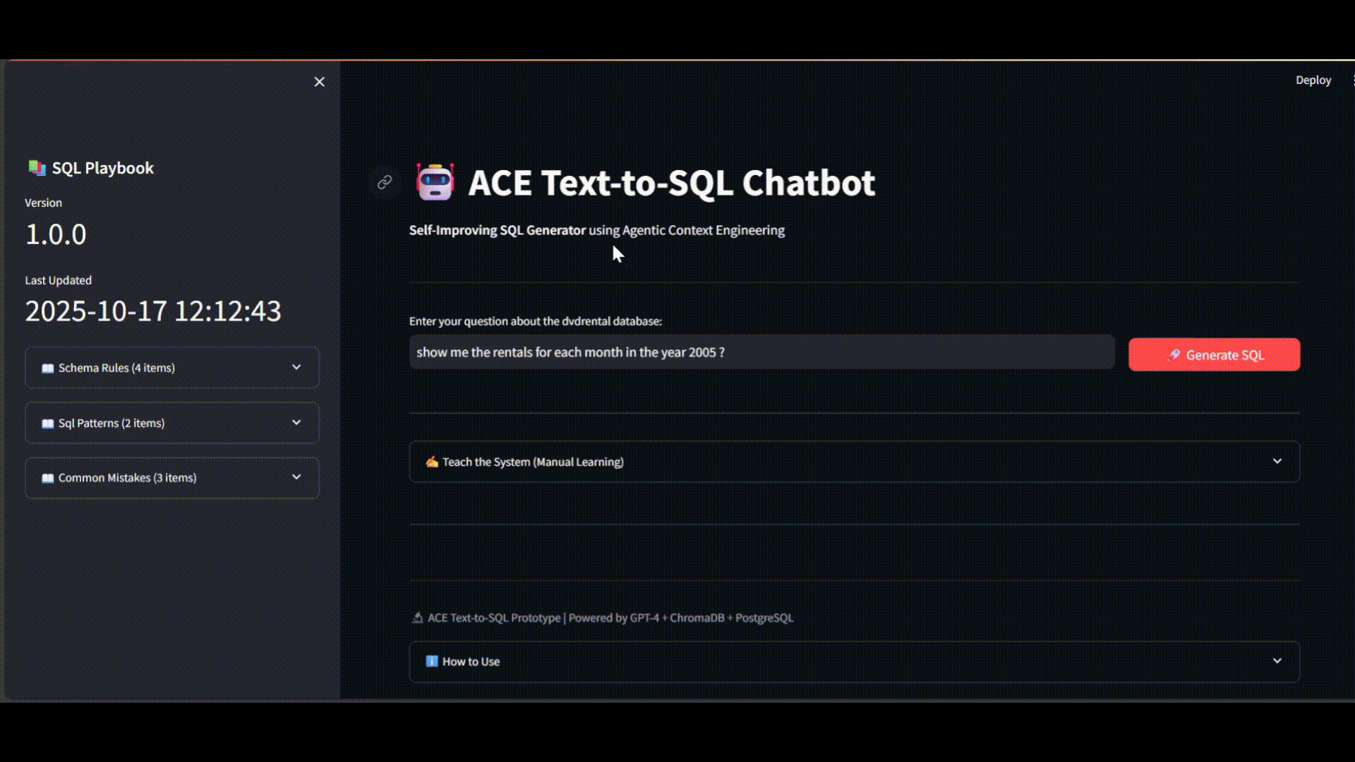
Task: Expand Schema Rules using its chevron
Action: pos(296,367)
